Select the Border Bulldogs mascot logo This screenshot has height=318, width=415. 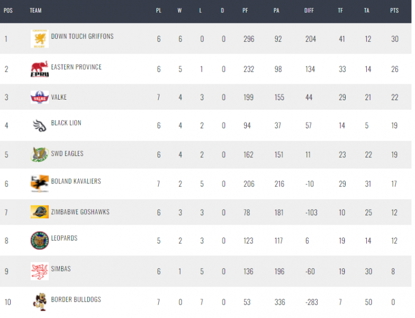(40, 302)
